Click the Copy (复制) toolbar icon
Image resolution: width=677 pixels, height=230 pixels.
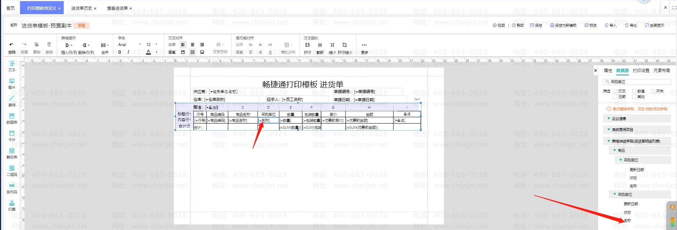tap(36, 45)
